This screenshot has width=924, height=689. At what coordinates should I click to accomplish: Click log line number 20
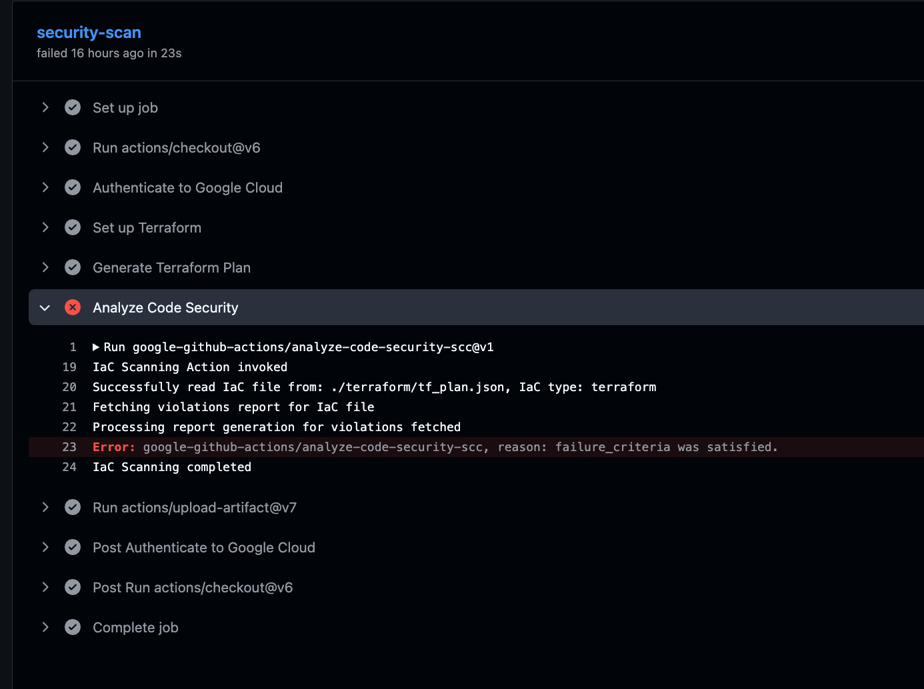(69, 387)
